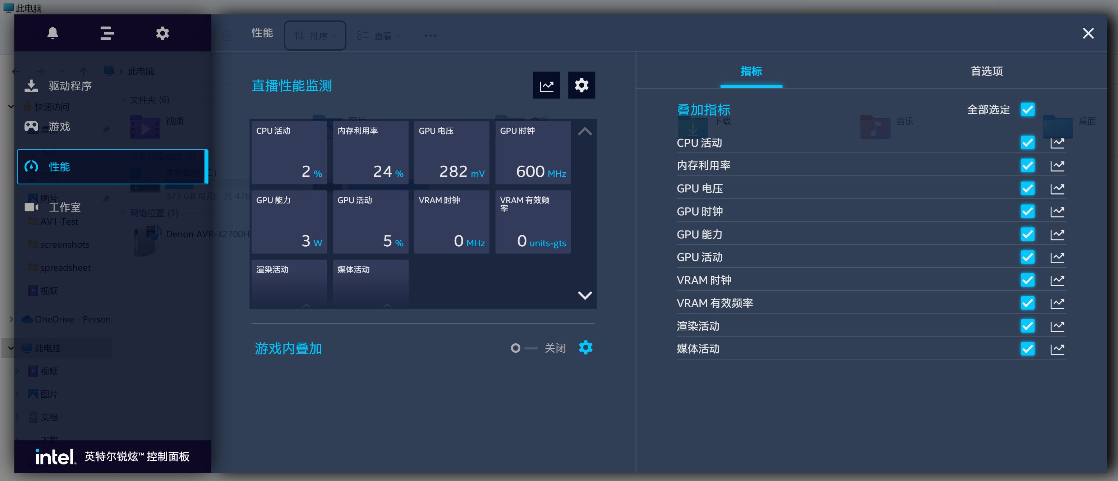This screenshot has height=481, width=1118.
Task: Collapse 此电脑 tree node in File Explorer
Action: click(11, 348)
